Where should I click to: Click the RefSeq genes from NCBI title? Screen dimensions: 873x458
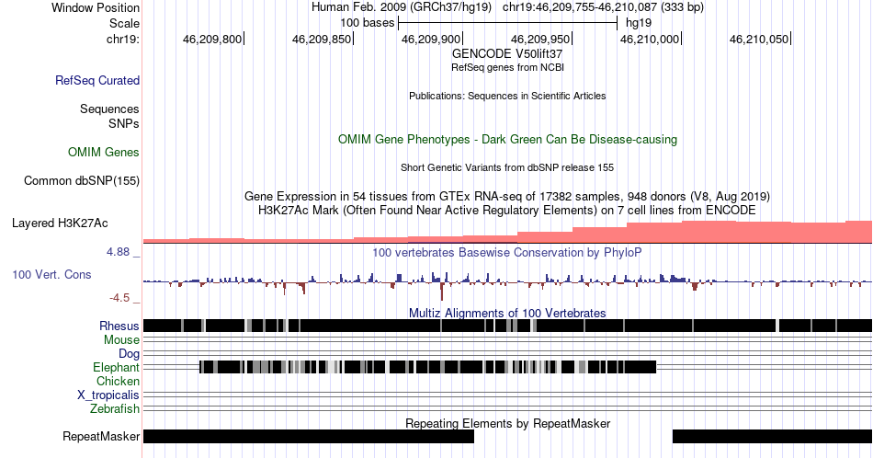507,67
